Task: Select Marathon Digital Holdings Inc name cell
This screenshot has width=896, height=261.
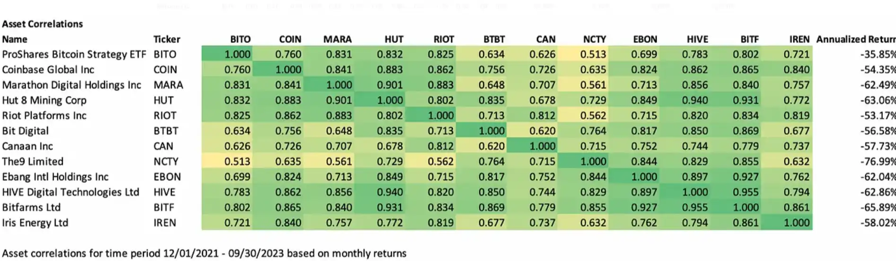Action: 71,85
